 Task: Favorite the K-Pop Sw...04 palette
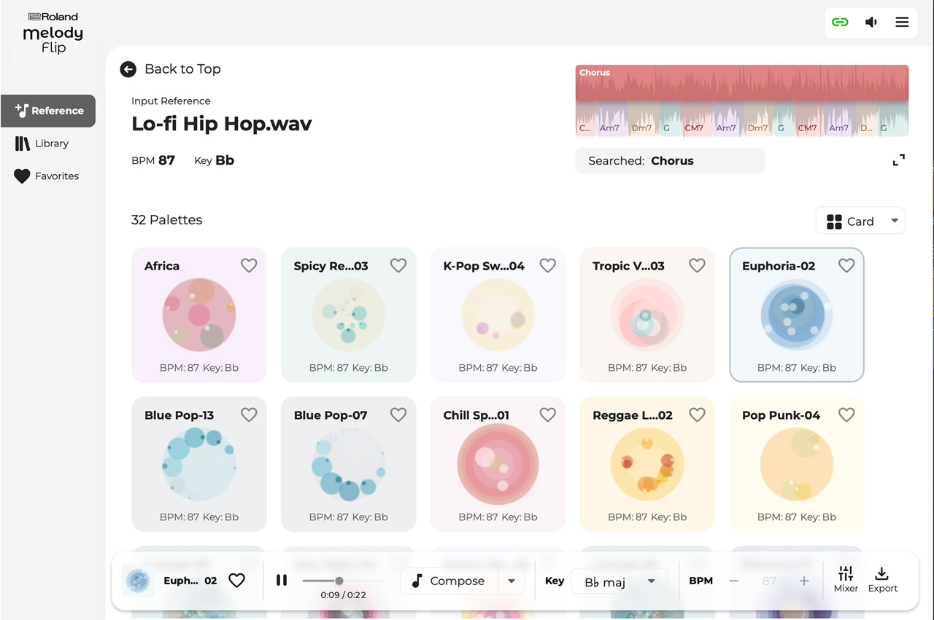click(x=548, y=266)
